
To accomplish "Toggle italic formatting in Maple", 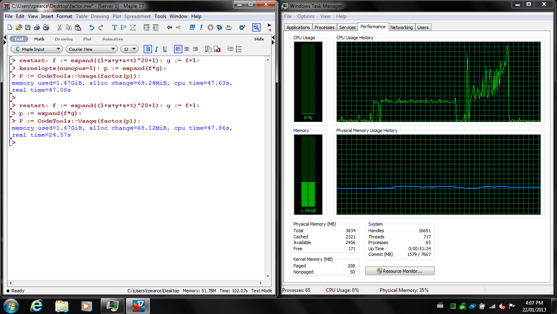I will 156,49.
